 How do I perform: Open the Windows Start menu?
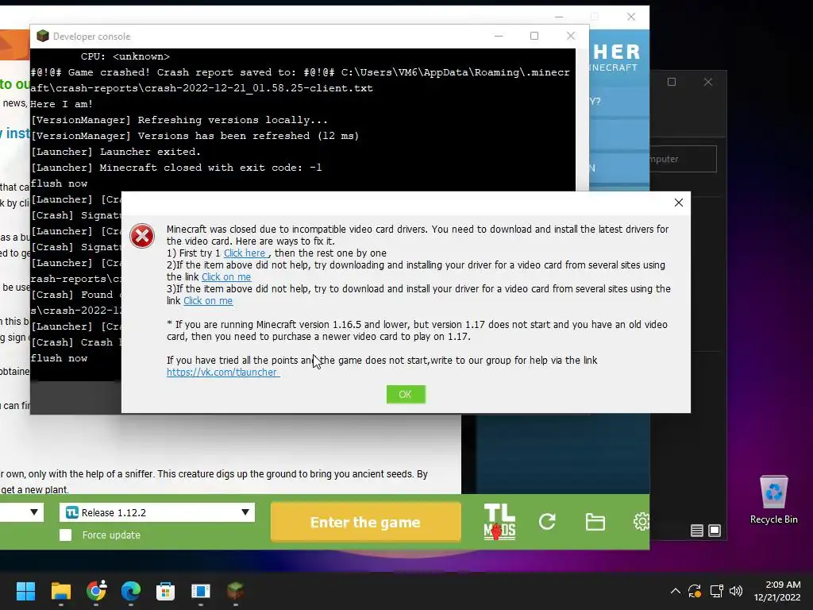click(25, 591)
